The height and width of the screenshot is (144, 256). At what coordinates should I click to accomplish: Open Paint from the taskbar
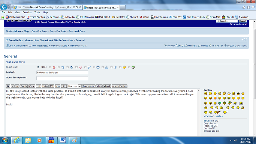click(75, 140)
